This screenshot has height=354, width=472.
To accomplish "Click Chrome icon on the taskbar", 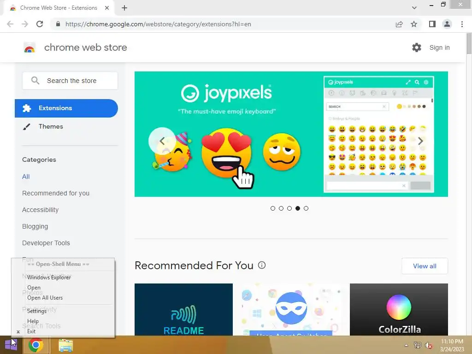I will click(36, 345).
